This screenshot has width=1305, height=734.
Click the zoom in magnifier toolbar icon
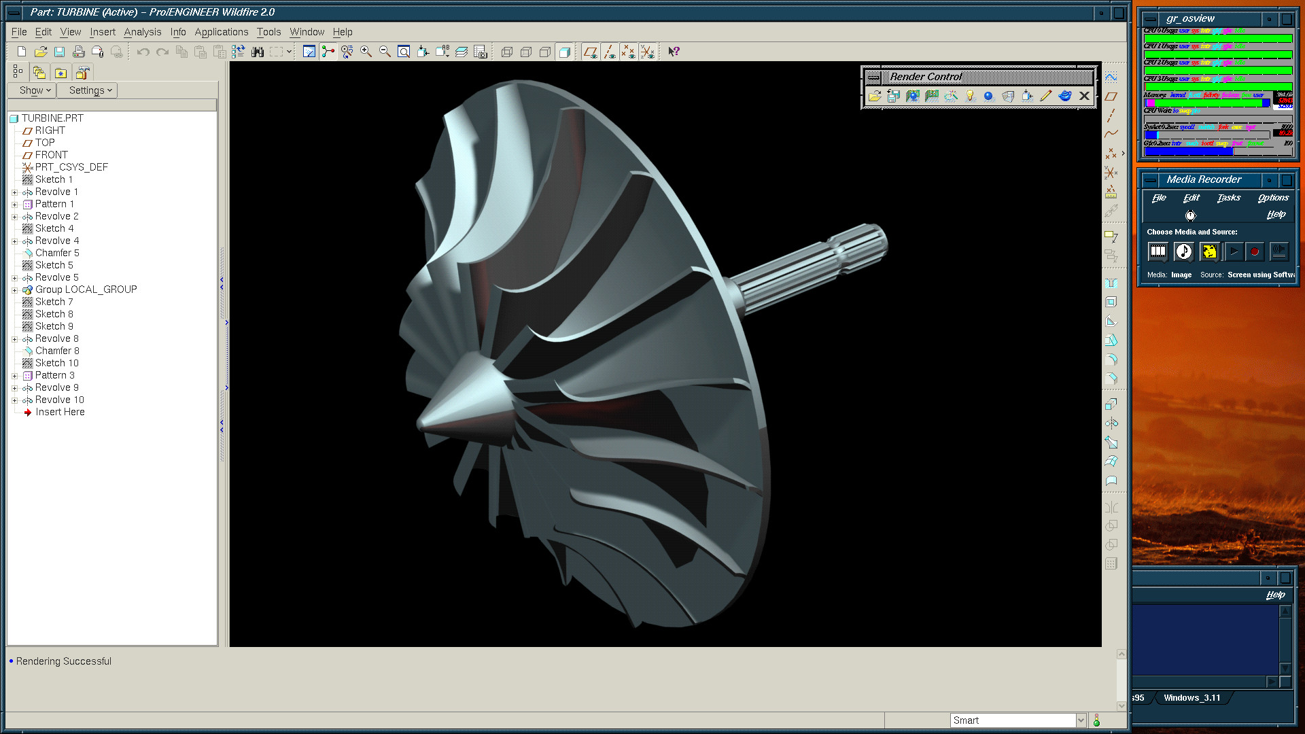(x=366, y=52)
